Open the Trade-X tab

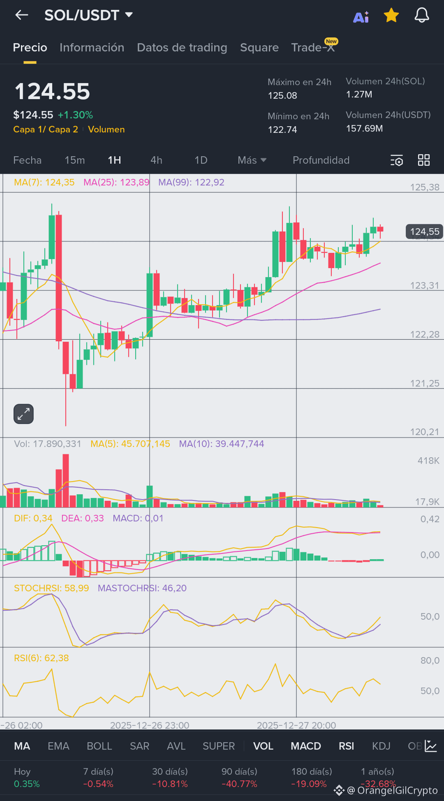pyautogui.click(x=313, y=48)
